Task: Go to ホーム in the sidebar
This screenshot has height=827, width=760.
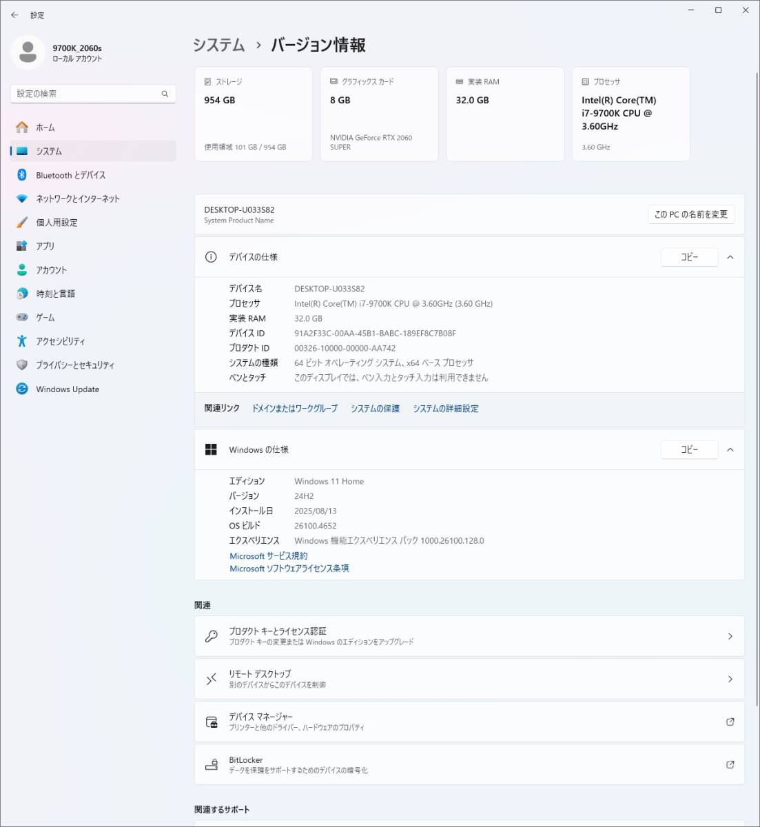Action: point(45,127)
